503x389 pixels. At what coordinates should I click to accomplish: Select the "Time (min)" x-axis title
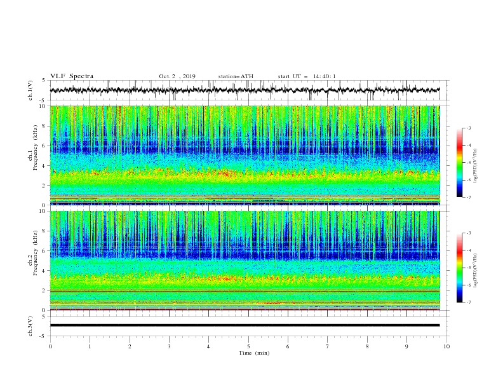254,353
